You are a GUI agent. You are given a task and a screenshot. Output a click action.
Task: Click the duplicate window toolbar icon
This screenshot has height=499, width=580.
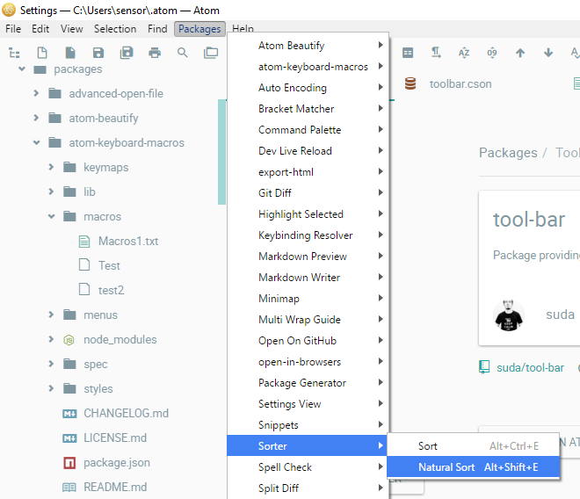pos(211,53)
